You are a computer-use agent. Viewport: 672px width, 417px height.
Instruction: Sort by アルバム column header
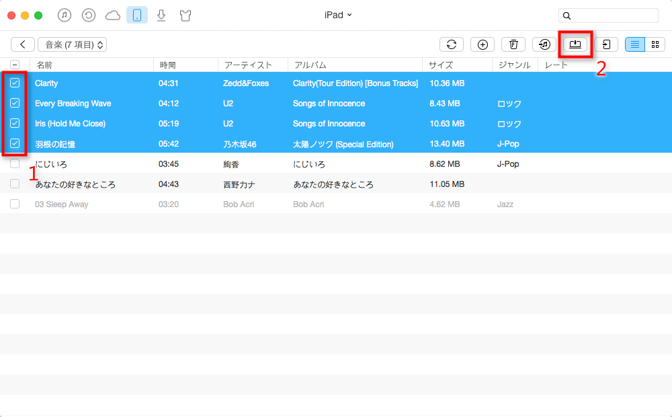(x=310, y=65)
